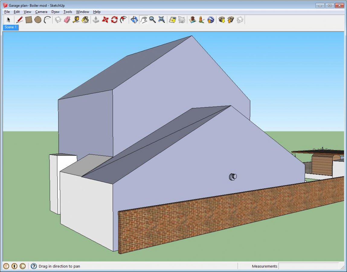Open the Draw menu
This screenshot has width=347, height=272.
55,12
